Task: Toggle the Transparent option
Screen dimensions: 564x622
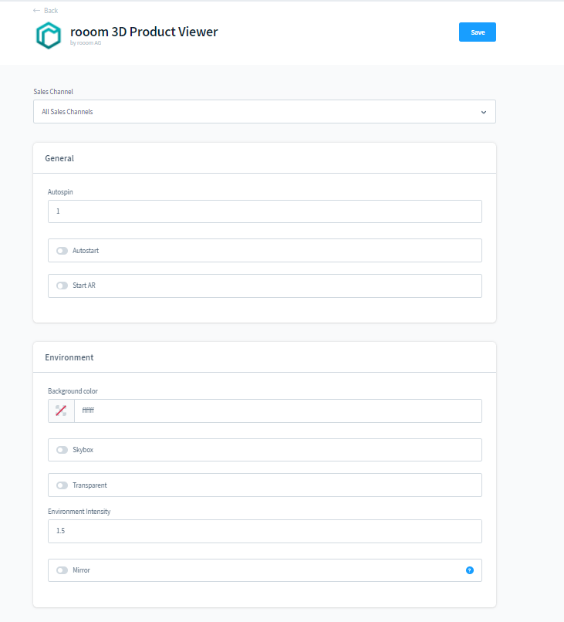Action: (x=62, y=485)
